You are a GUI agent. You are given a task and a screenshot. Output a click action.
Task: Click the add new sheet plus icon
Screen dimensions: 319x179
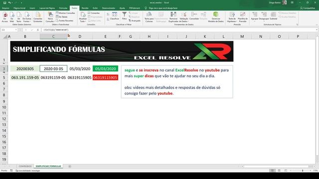70,167
